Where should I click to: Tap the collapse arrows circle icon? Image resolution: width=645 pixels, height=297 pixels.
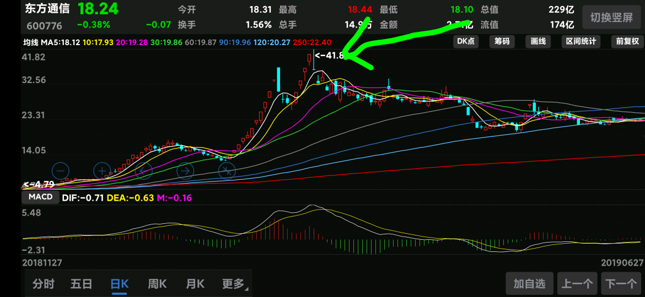227,170
